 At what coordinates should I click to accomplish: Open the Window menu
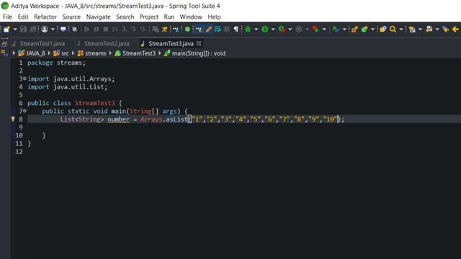click(191, 17)
